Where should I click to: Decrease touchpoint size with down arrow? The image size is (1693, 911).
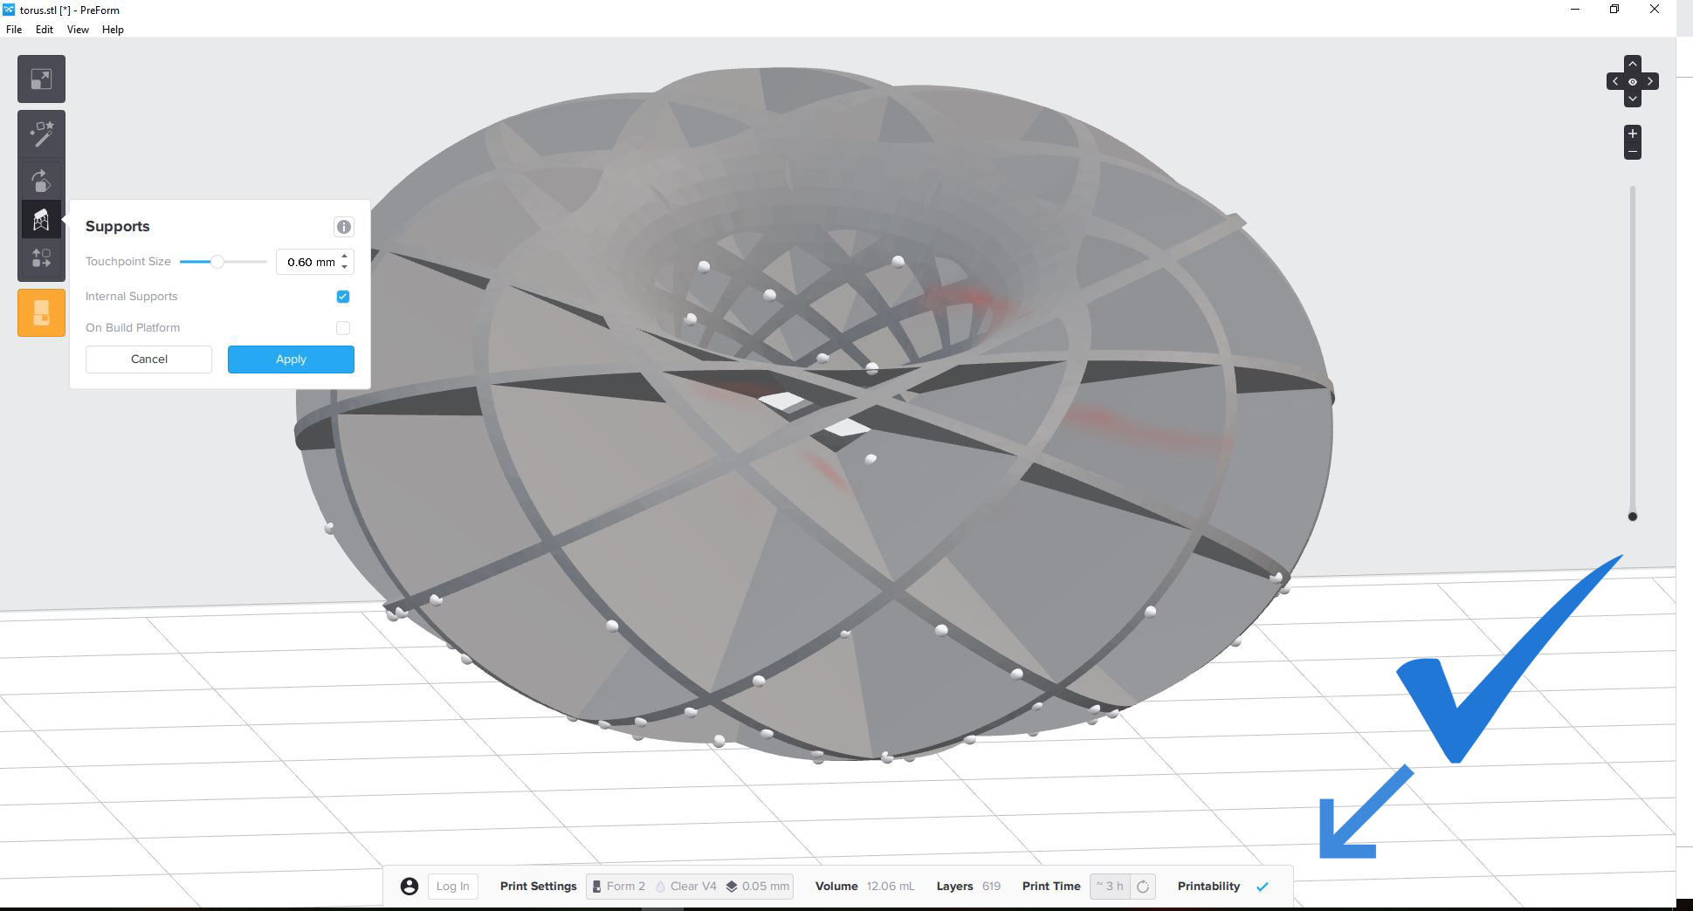[345, 267]
